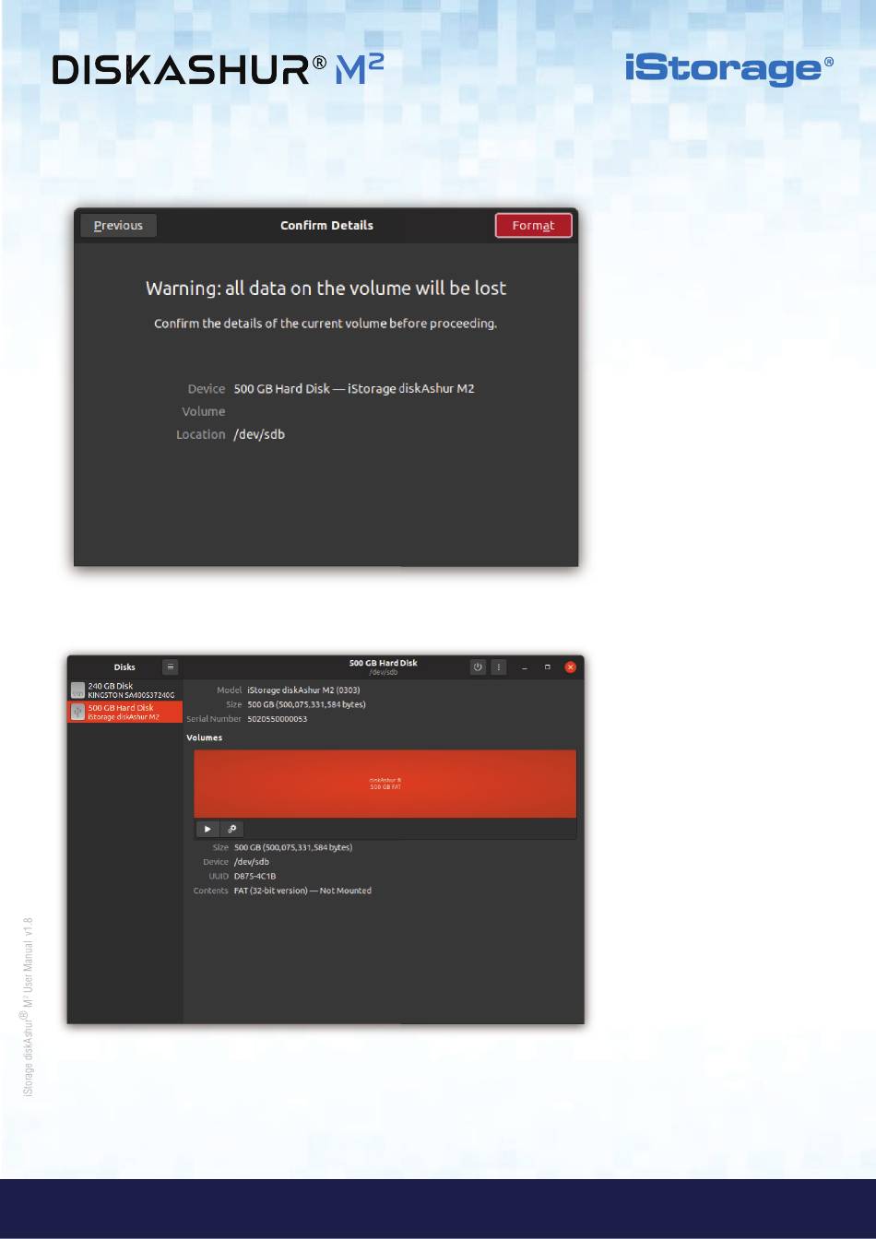Open the Disks application hamburger menu
This screenshot has height=1239, width=876.
click(x=171, y=667)
